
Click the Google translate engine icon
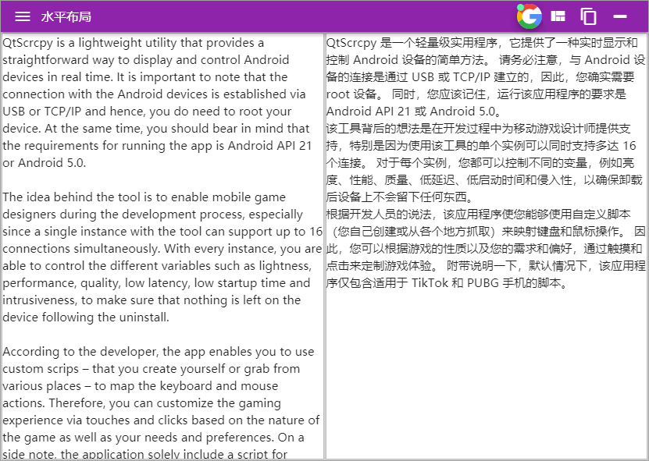coord(530,16)
